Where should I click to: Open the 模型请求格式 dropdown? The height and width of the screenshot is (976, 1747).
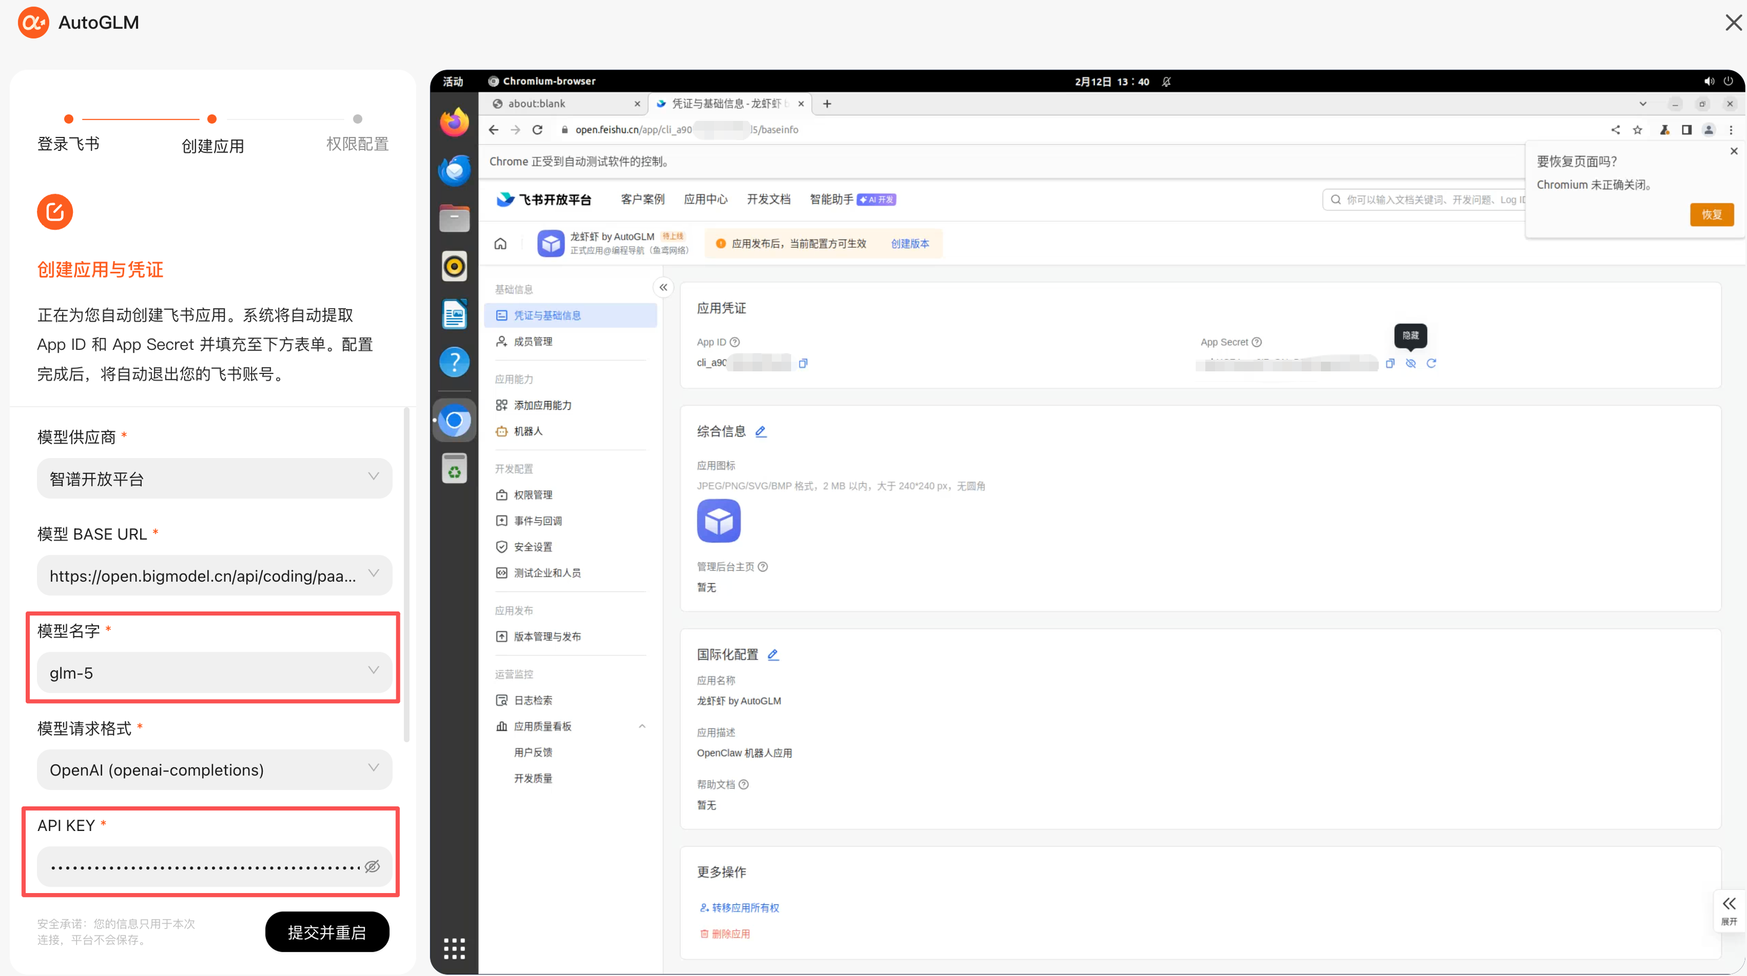click(214, 769)
